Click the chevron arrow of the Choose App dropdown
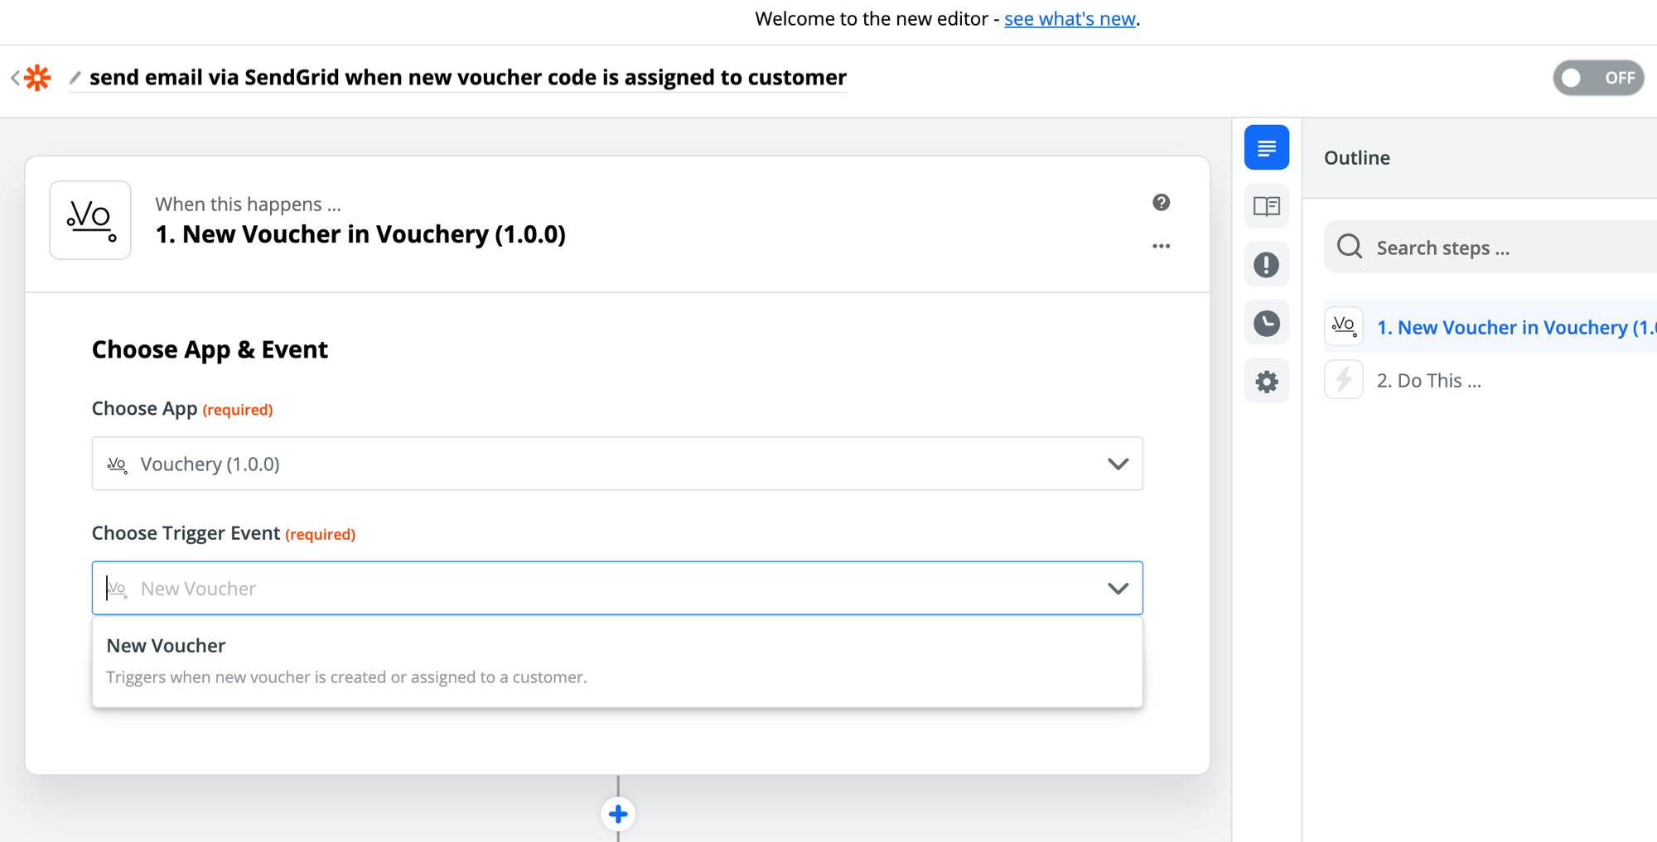This screenshot has width=1657, height=842. (1118, 464)
